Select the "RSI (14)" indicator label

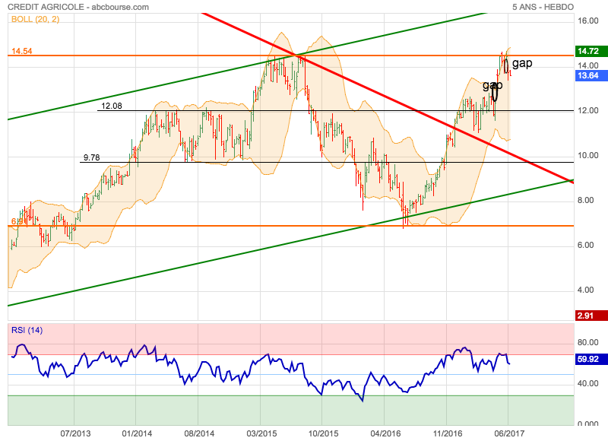(27, 331)
